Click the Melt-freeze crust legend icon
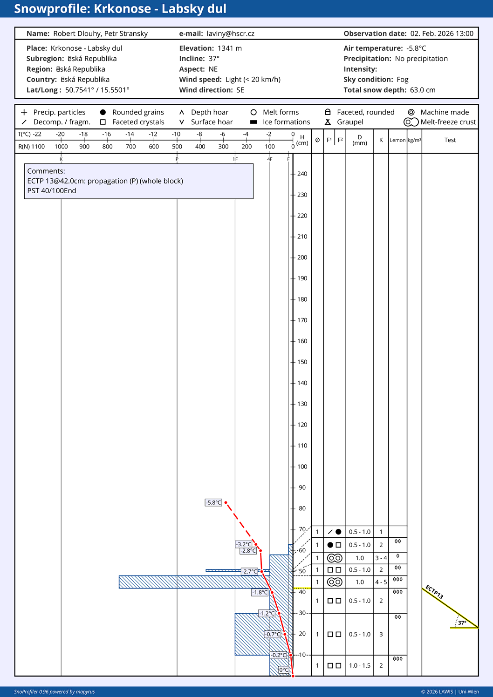Image resolution: width=493 pixels, height=697 pixels. click(x=411, y=122)
